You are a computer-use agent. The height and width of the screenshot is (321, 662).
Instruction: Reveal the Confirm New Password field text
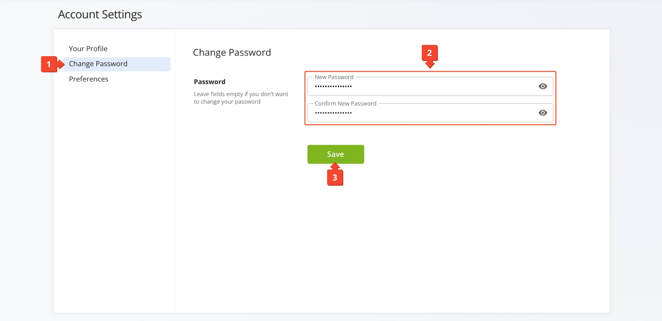[x=543, y=113]
